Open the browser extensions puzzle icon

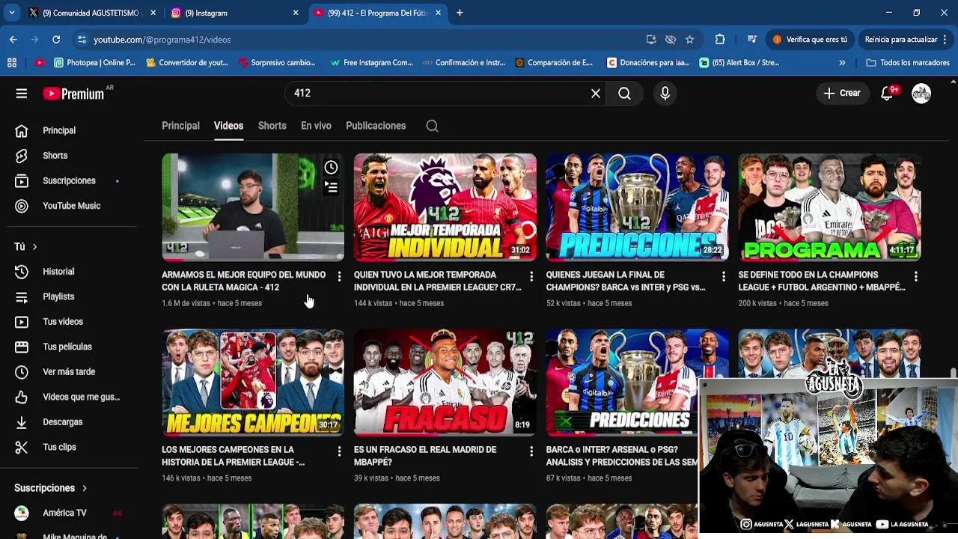point(720,39)
